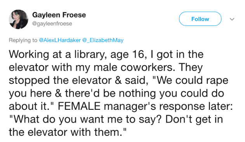Open the @AlexLHardaker mention link
245x142 pixels.
[x=59, y=40]
